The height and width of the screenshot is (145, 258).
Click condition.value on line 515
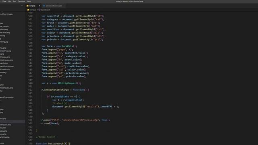coord(78,66)
